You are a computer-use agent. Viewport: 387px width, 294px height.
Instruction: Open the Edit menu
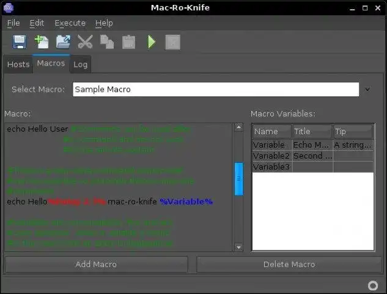37,23
